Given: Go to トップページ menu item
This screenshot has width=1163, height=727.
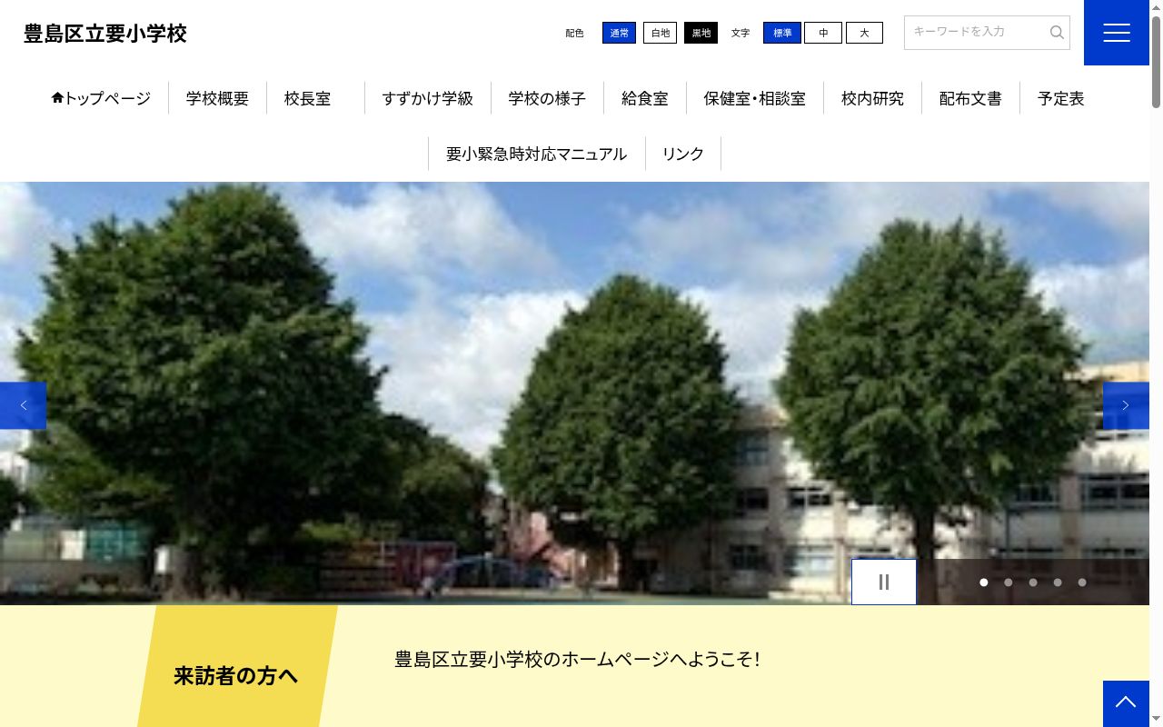Looking at the screenshot, I should click(101, 98).
